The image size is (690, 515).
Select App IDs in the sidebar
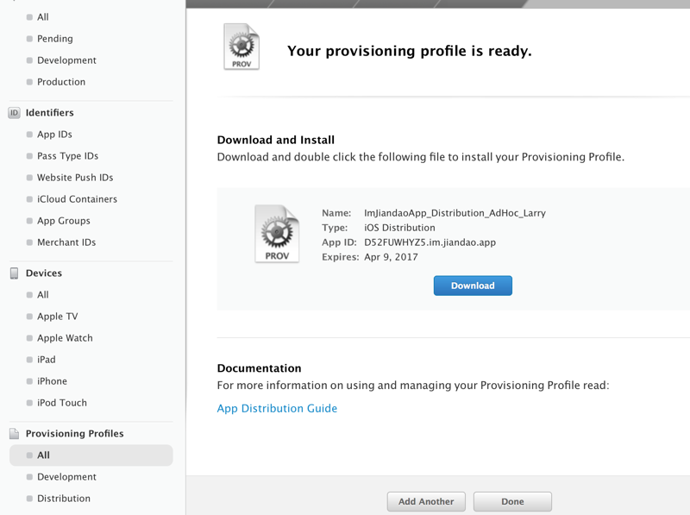tap(54, 135)
